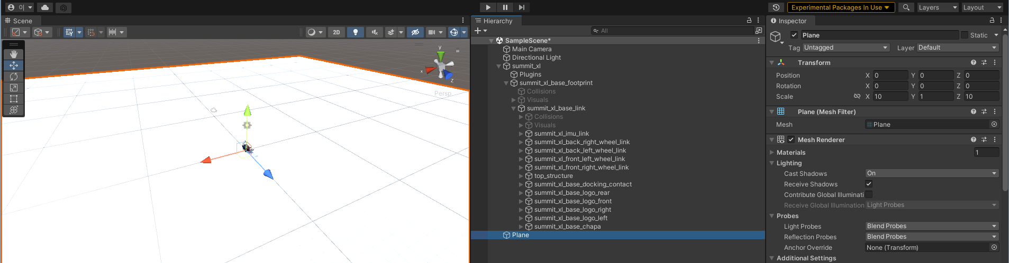Toggle hidden objects visibility eye

[x=415, y=32]
